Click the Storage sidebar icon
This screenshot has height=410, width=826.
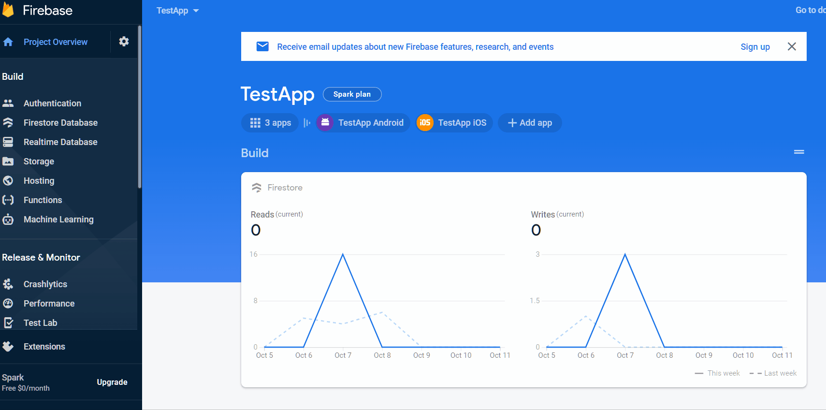pyautogui.click(x=8, y=161)
